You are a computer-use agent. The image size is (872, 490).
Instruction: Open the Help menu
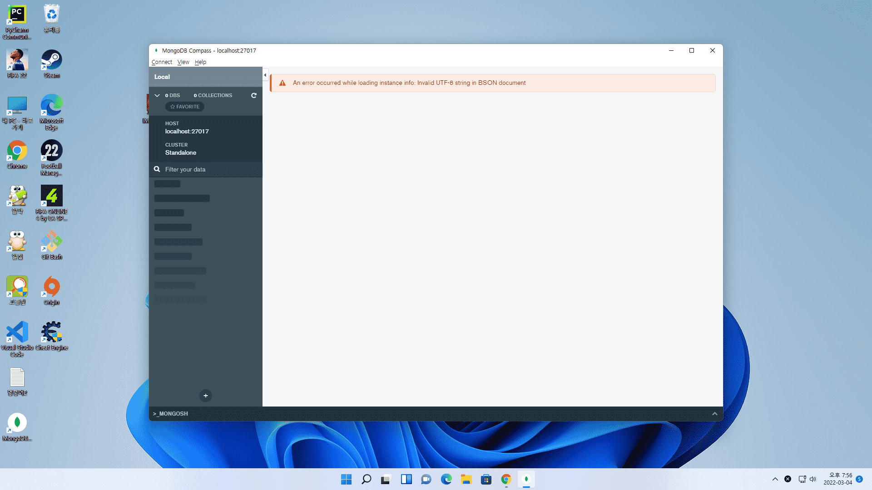coord(200,62)
